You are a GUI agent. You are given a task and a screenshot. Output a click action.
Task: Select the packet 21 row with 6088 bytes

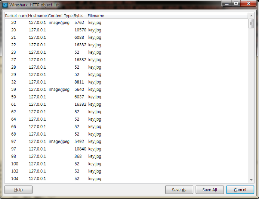126,37
